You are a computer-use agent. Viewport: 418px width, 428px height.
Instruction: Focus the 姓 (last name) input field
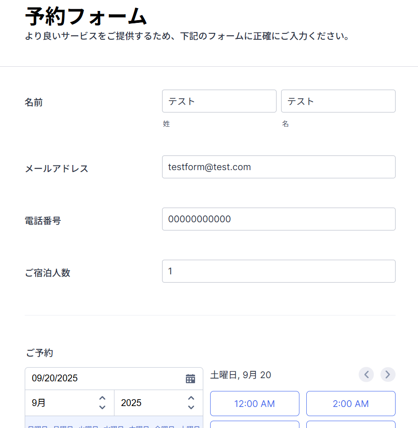219,101
